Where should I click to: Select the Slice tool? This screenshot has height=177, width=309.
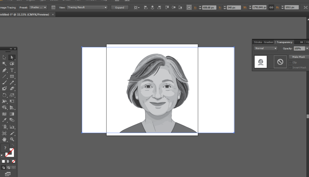tap(12, 133)
